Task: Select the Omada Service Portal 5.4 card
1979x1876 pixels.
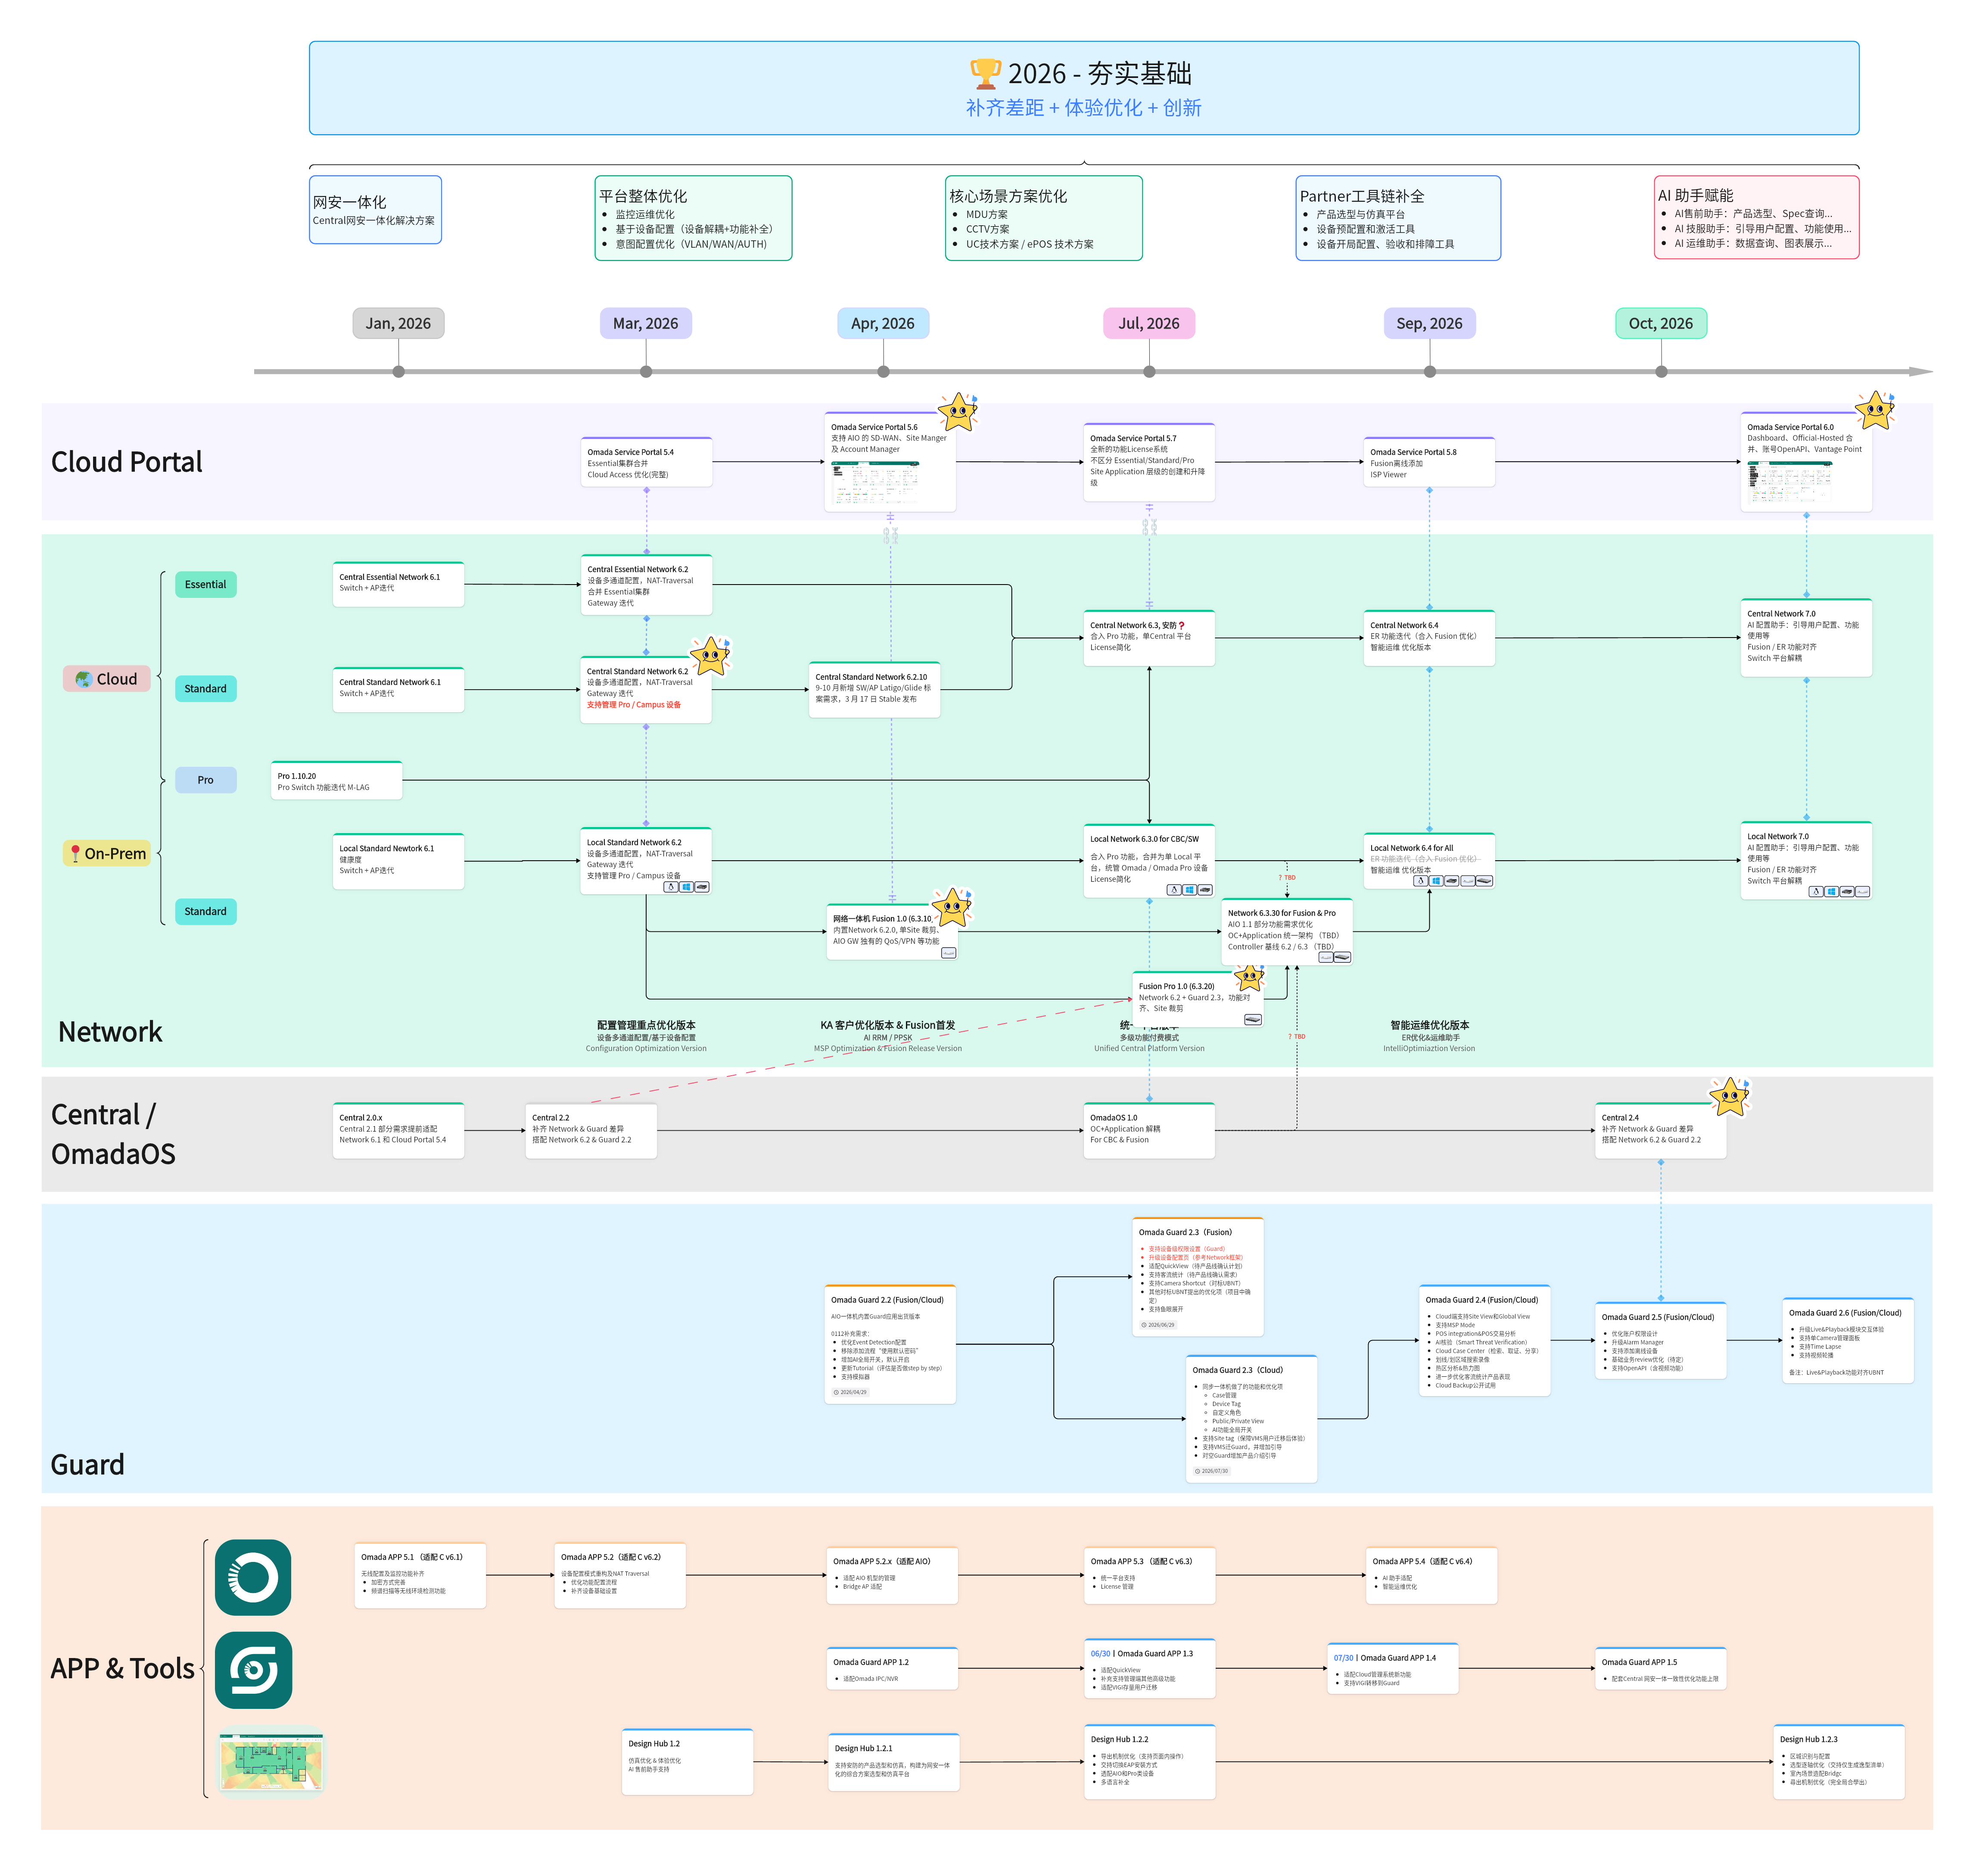Action: tap(647, 462)
